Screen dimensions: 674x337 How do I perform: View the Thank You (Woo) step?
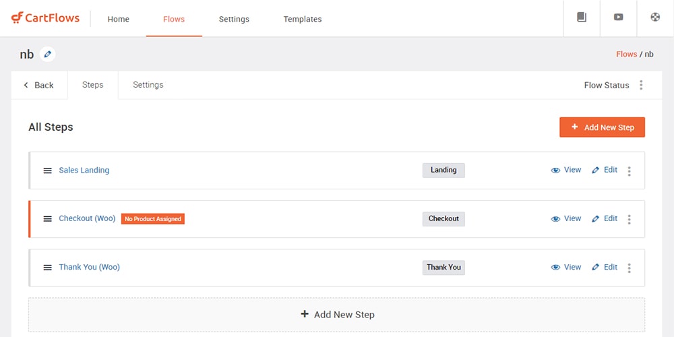click(566, 267)
